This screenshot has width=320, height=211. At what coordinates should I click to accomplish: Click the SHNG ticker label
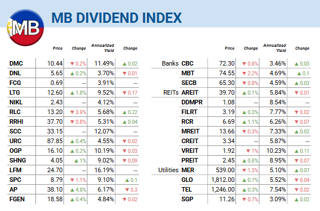point(18,160)
